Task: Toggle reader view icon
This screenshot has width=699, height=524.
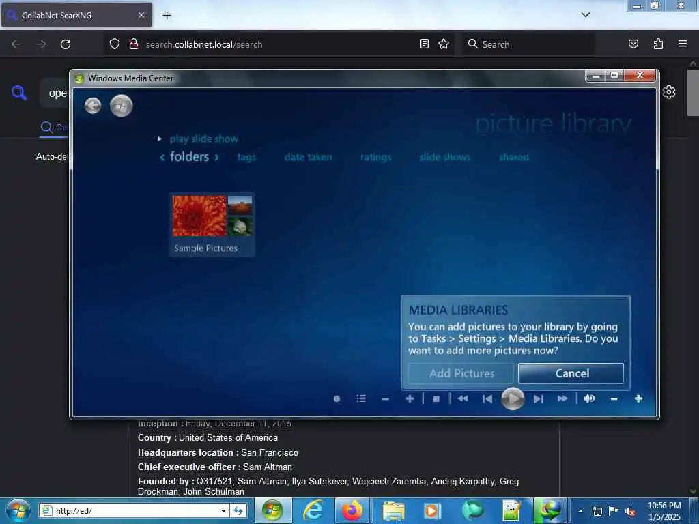Action: 425,44
